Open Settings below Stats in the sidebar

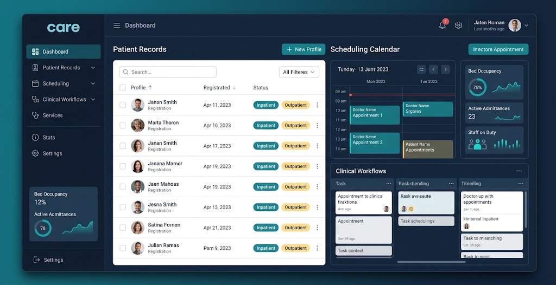(x=64, y=153)
